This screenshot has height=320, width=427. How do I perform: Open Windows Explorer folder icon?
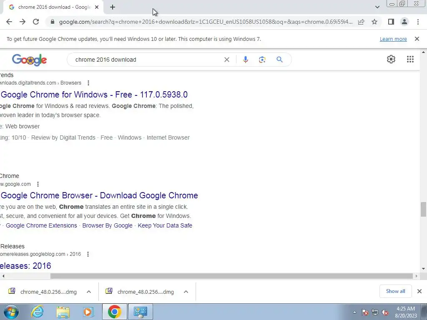[63, 312]
